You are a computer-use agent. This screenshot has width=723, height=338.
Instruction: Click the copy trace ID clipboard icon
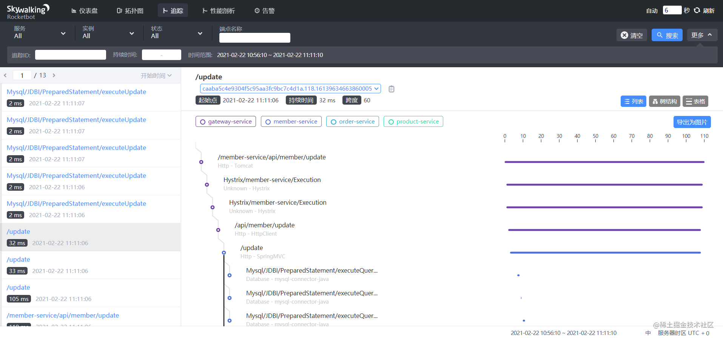392,89
